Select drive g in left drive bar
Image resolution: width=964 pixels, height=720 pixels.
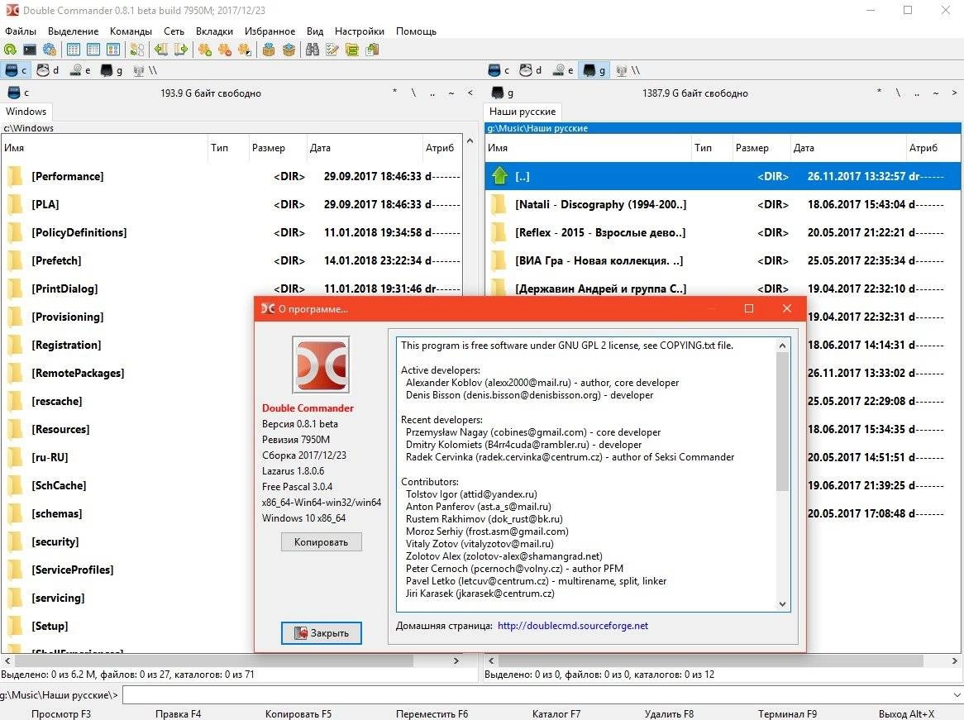(x=112, y=71)
